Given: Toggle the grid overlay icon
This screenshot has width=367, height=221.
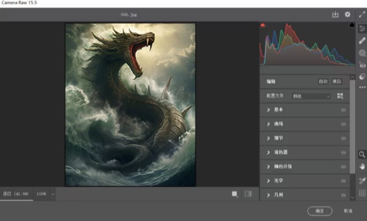Looking at the screenshot, I should click(362, 193).
